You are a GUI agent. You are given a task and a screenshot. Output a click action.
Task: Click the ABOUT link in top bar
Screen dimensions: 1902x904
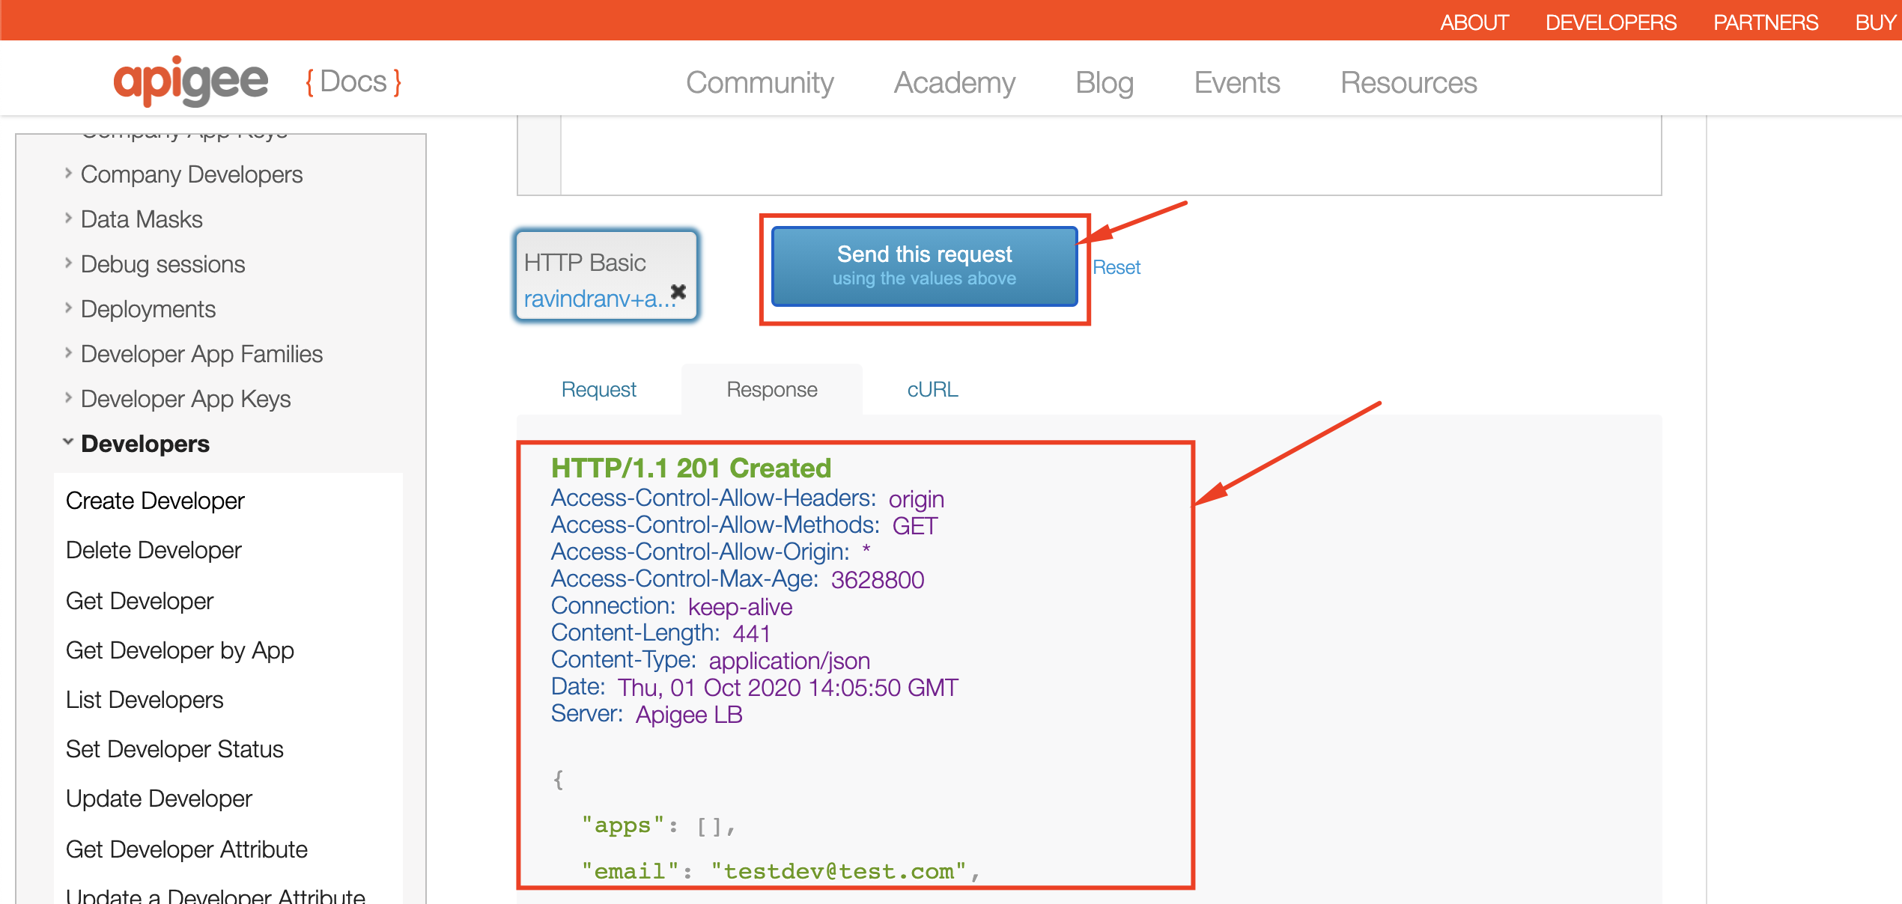click(1474, 22)
